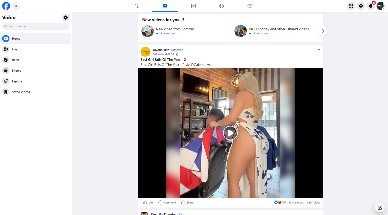Click the Search videos field
Viewport: 388px width, 215px height.
click(x=36, y=26)
